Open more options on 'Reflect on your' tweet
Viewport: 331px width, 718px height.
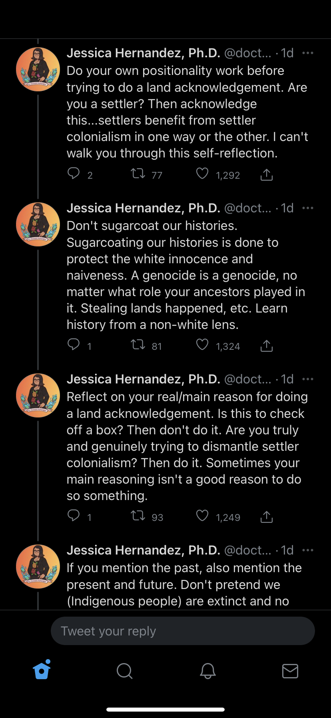[x=308, y=379]
